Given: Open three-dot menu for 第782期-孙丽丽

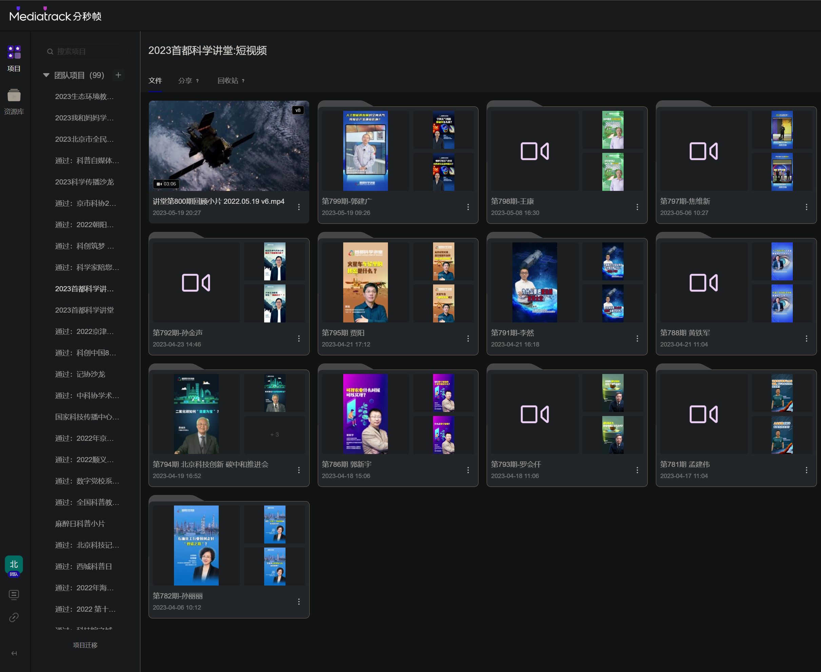Looking at the screenshot, I should point(299,601).
